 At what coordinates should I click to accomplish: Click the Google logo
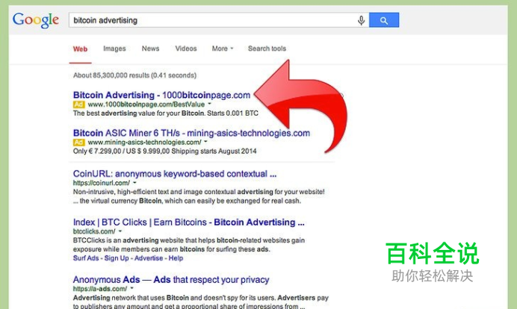36,20
